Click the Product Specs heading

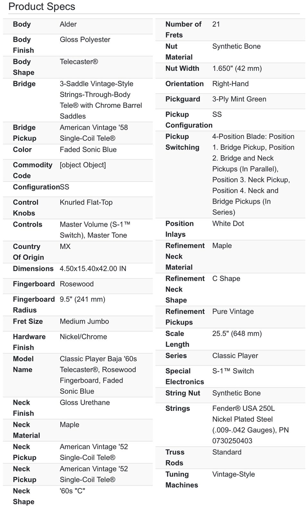click(x=42, y=7)
